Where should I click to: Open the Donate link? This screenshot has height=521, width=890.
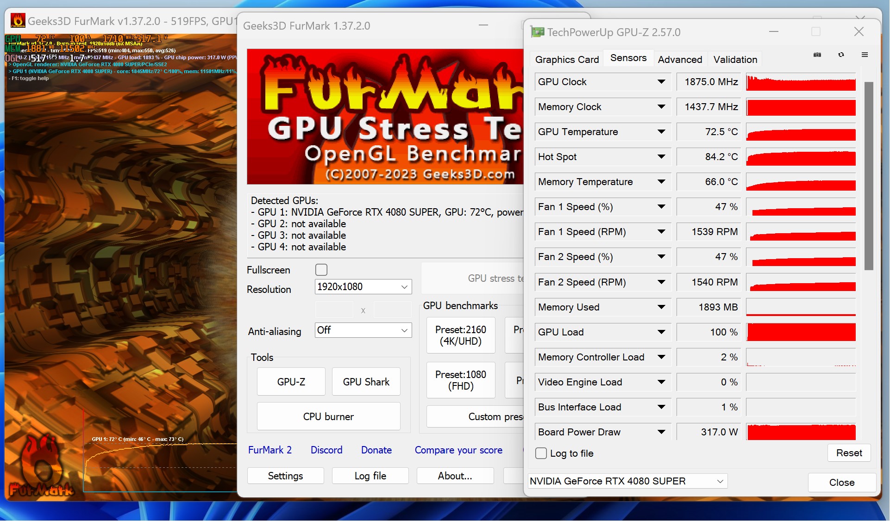(376, 450)
